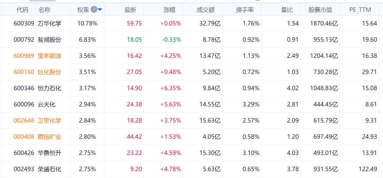This screenshot has height=178, width=383.
Task: Click the 代码 column header
Action: pyautogui.click(x=22, y=10)
